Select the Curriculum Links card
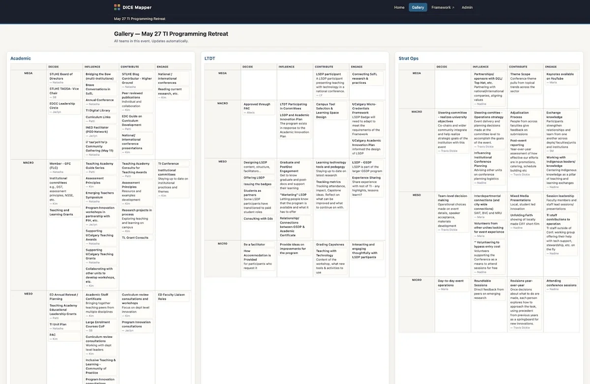This screenshot has height=384, width=590. (x=101, y=119)
